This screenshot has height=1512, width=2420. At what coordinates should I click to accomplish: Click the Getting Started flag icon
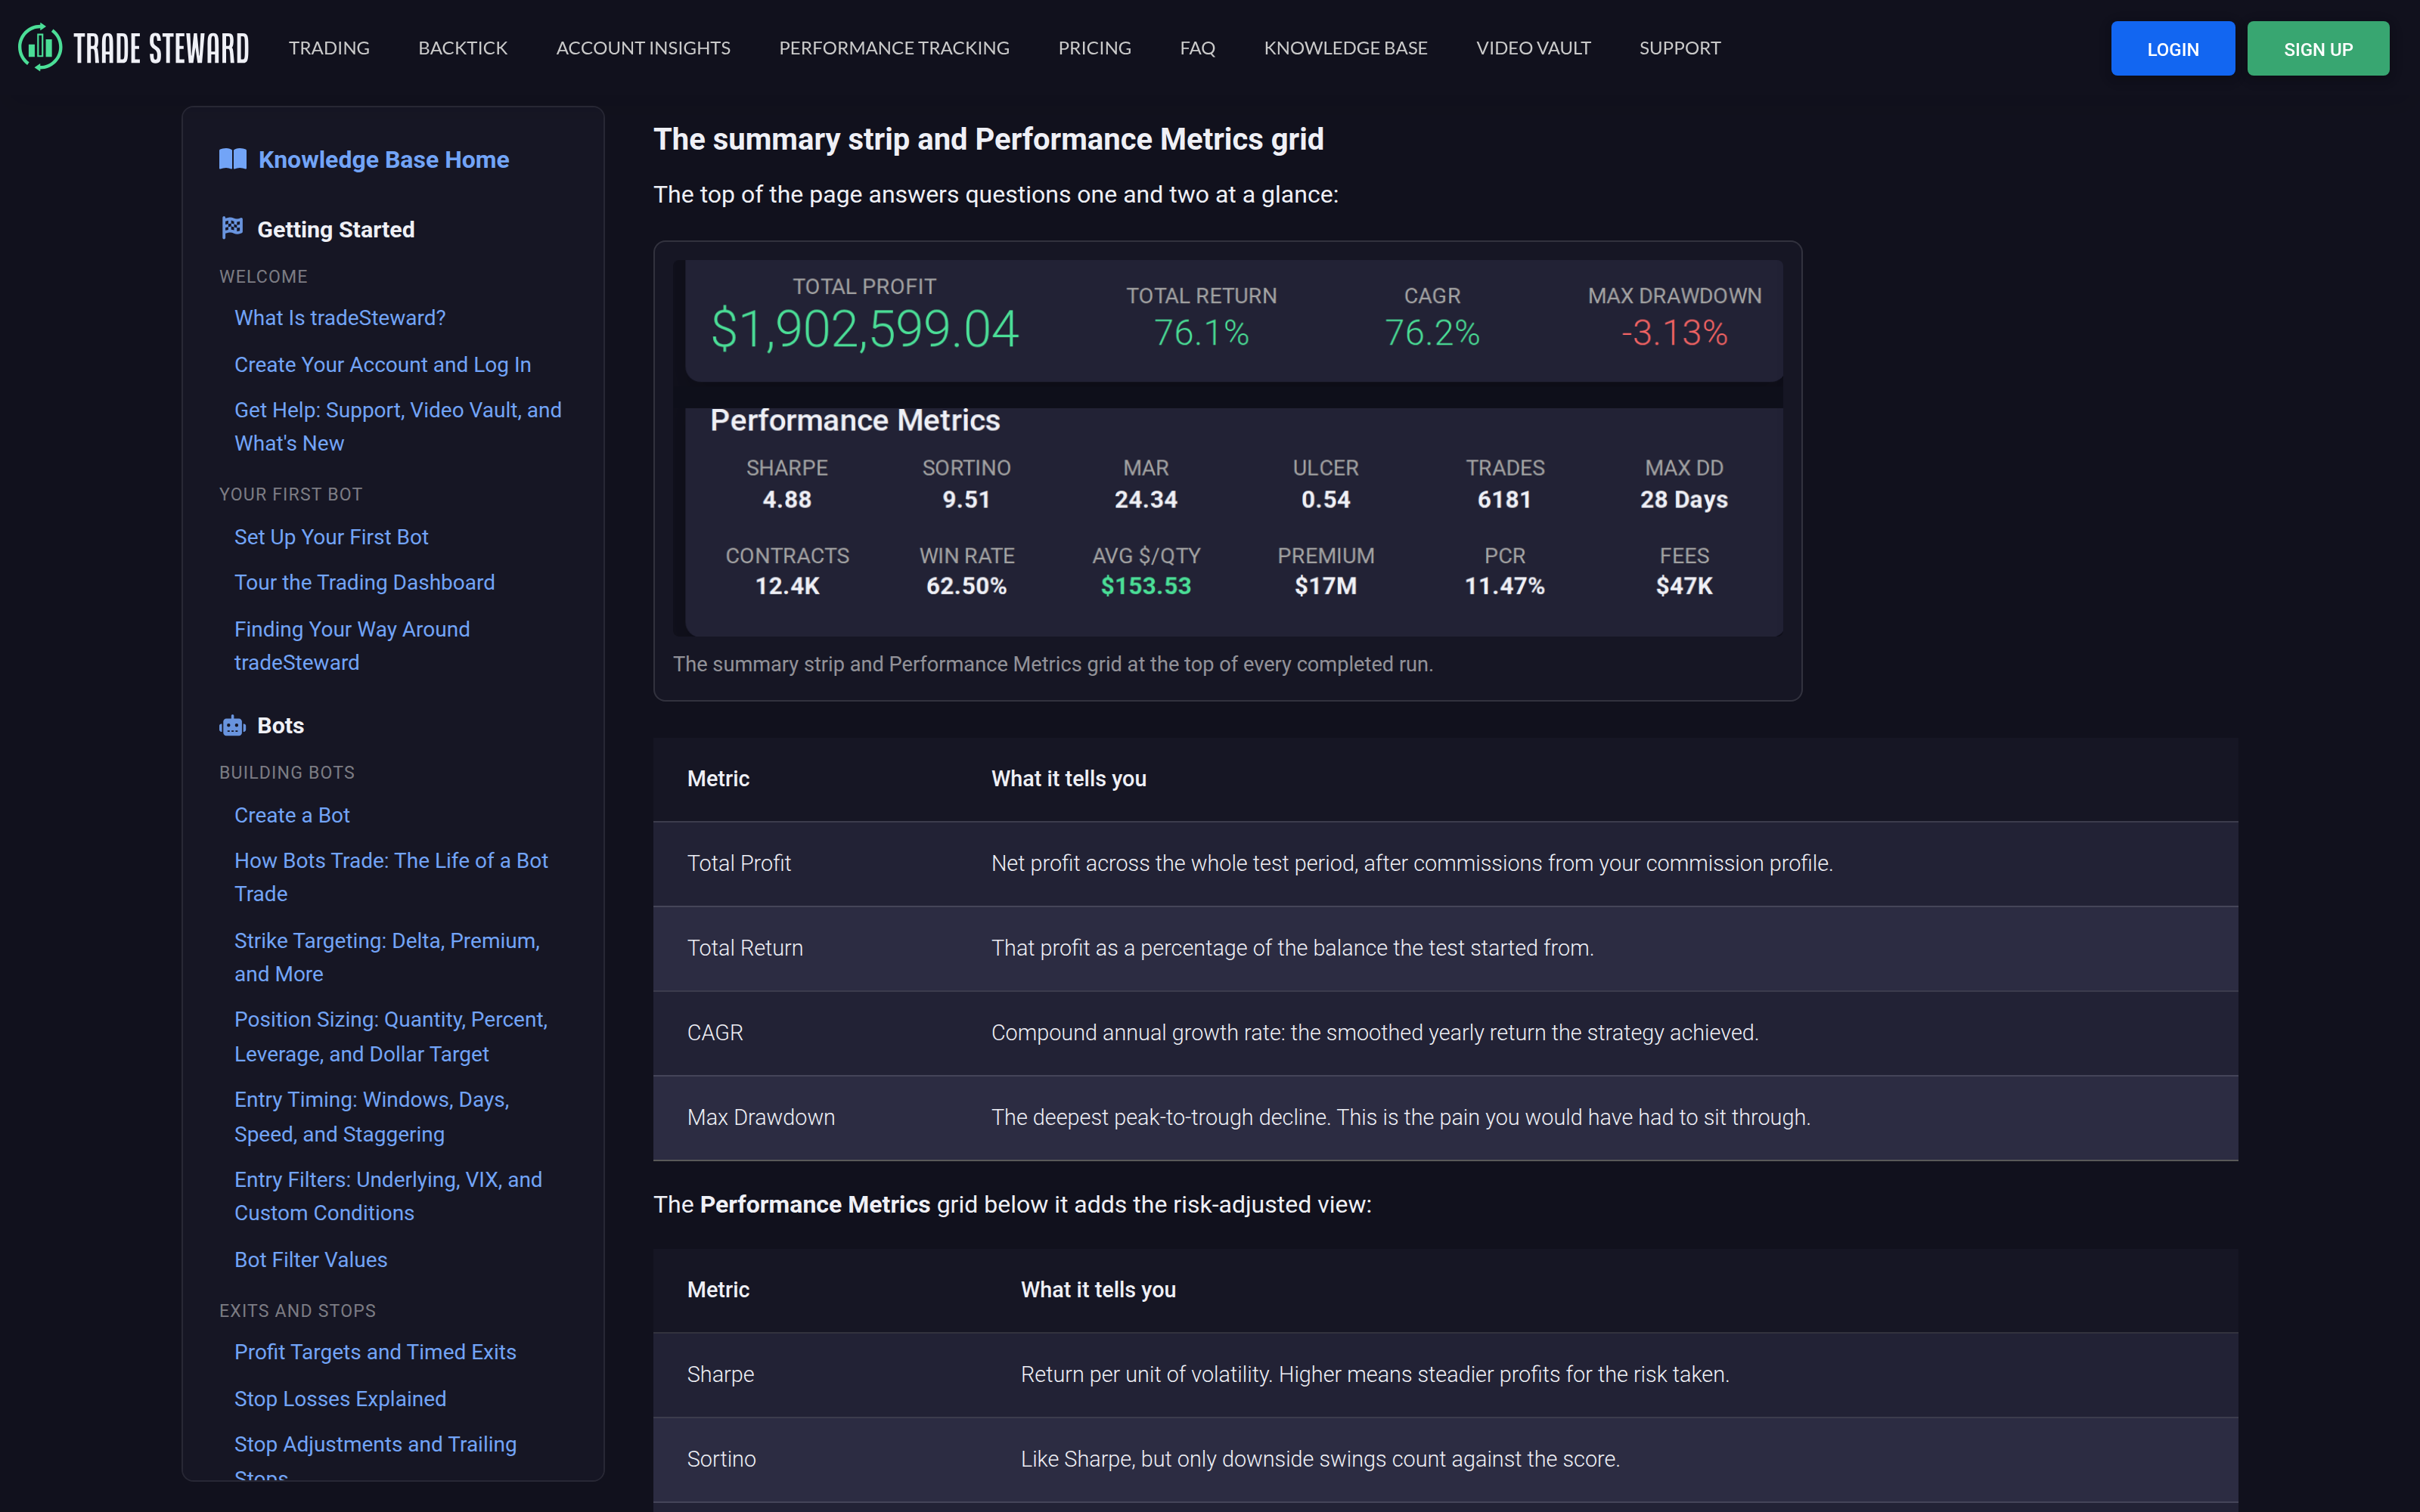tap(232, 228)
